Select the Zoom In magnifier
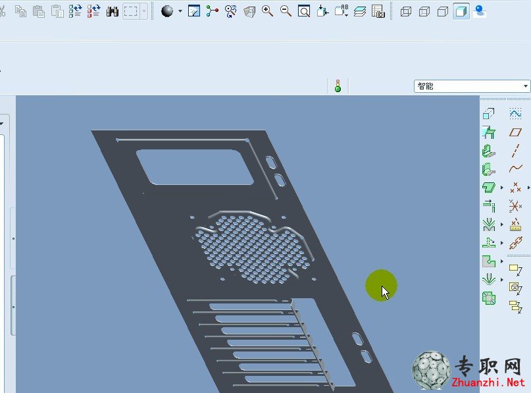 click(268, 11)
